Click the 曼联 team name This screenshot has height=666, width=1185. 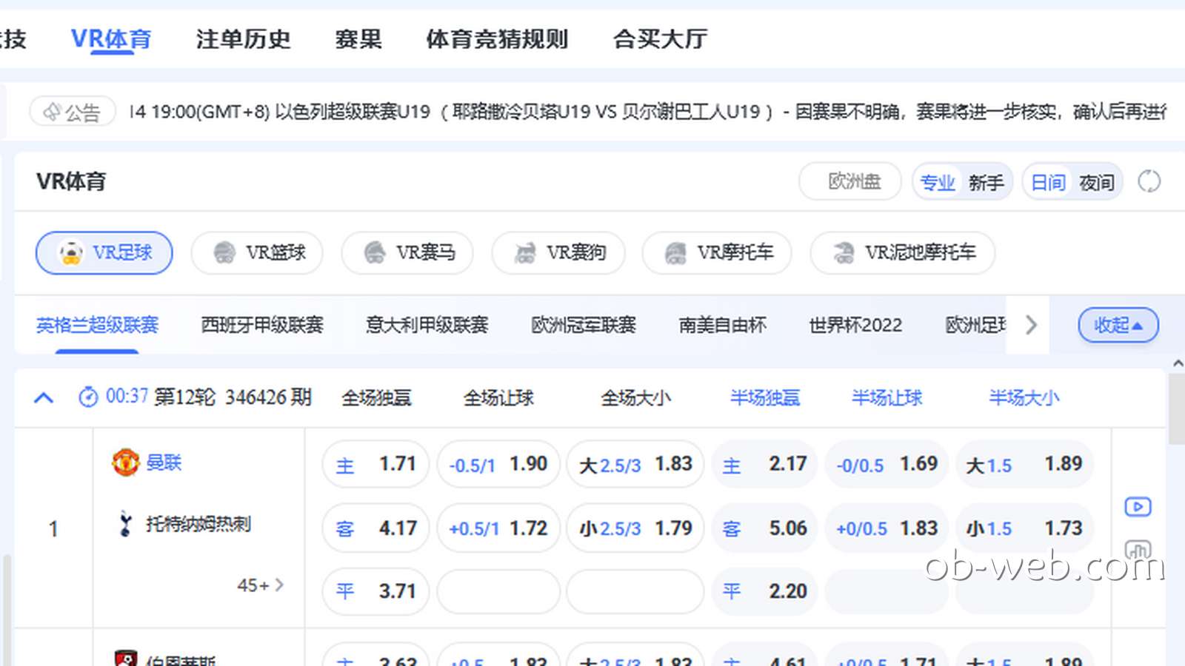164,462
